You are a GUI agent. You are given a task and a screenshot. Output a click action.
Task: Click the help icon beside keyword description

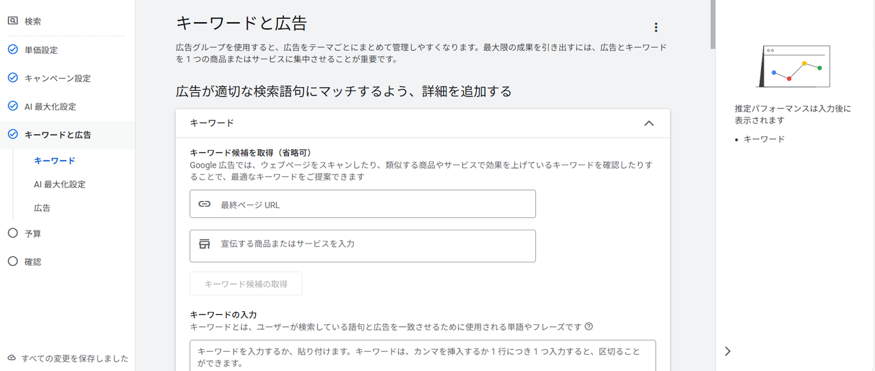click(588, 327)
